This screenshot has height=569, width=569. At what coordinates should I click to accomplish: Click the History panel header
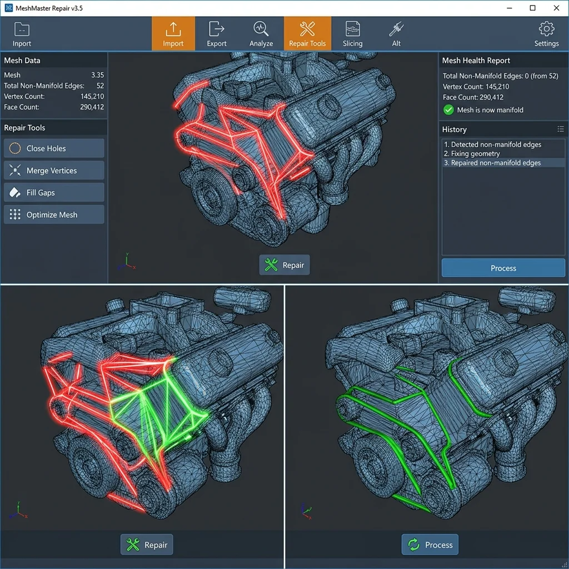click(503, 129)
